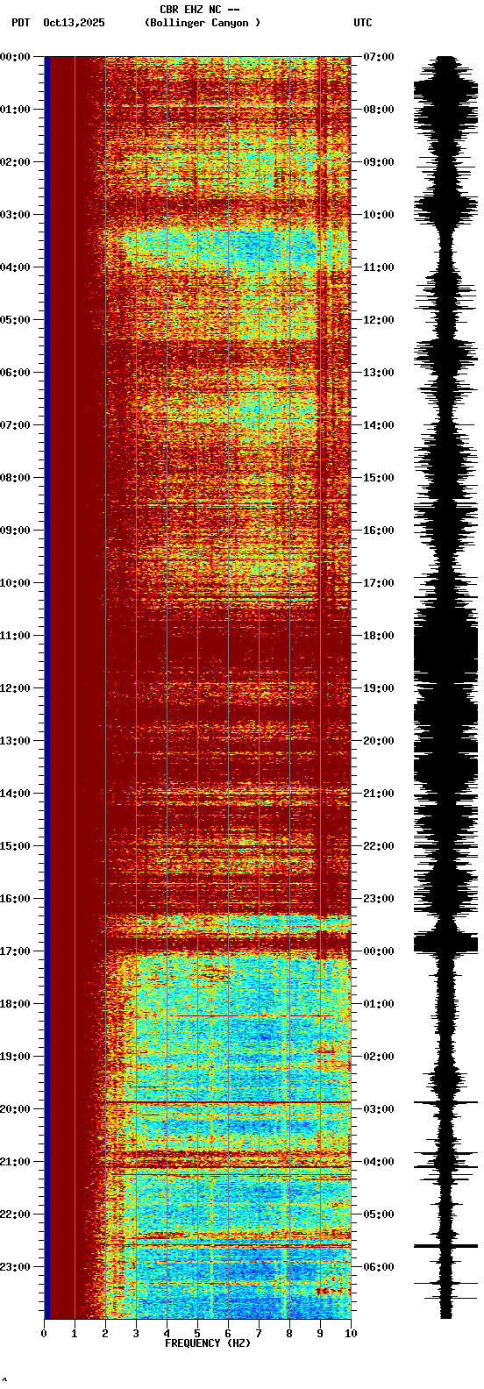Click the PDT time label "20:00"
The width and height of the screenshot is (484, 1389).
[15, 1109]
